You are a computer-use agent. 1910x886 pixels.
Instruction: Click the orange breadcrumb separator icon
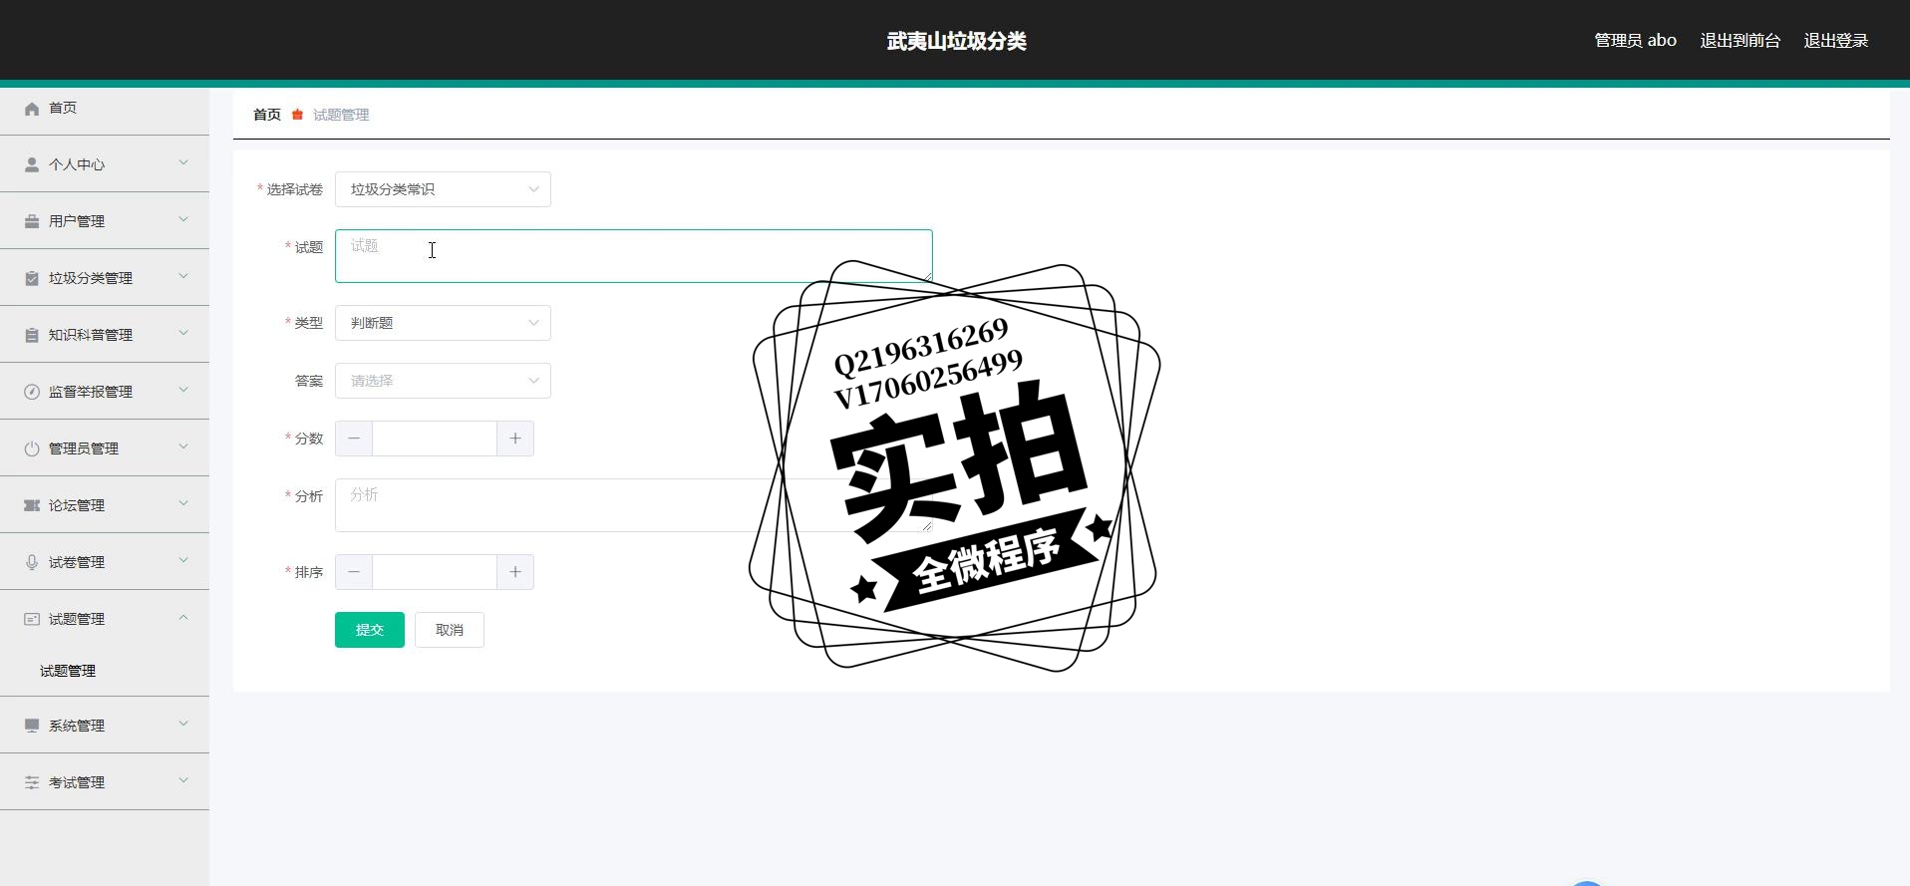(x=297, y=115)
